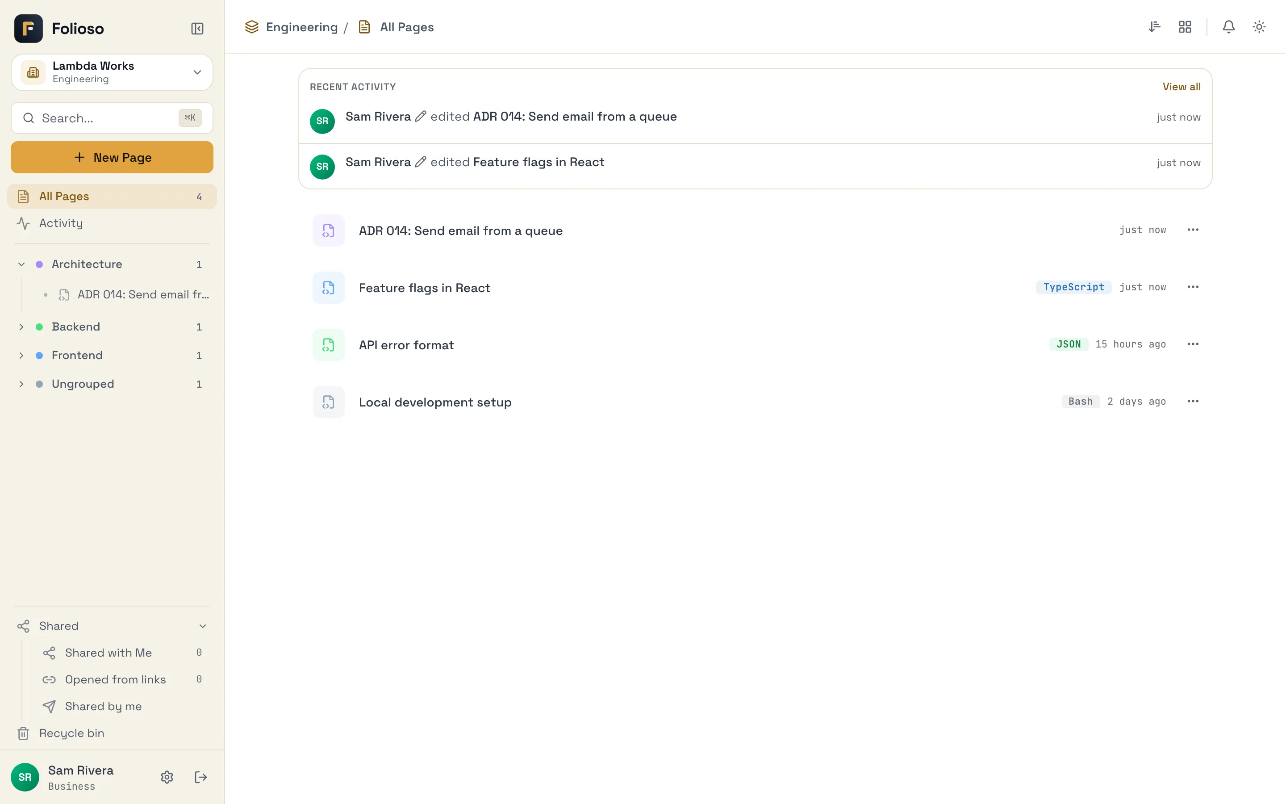Click Sam Rivera profile avatar at bottom
The width and height of the screenshot is (1286, 804).
tap(25, 777)
